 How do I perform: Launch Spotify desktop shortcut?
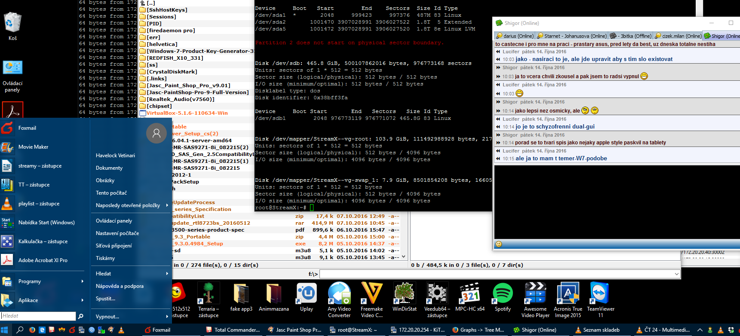[x=503, y=297]
